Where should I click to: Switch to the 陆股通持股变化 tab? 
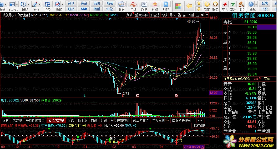pos(183,120)
